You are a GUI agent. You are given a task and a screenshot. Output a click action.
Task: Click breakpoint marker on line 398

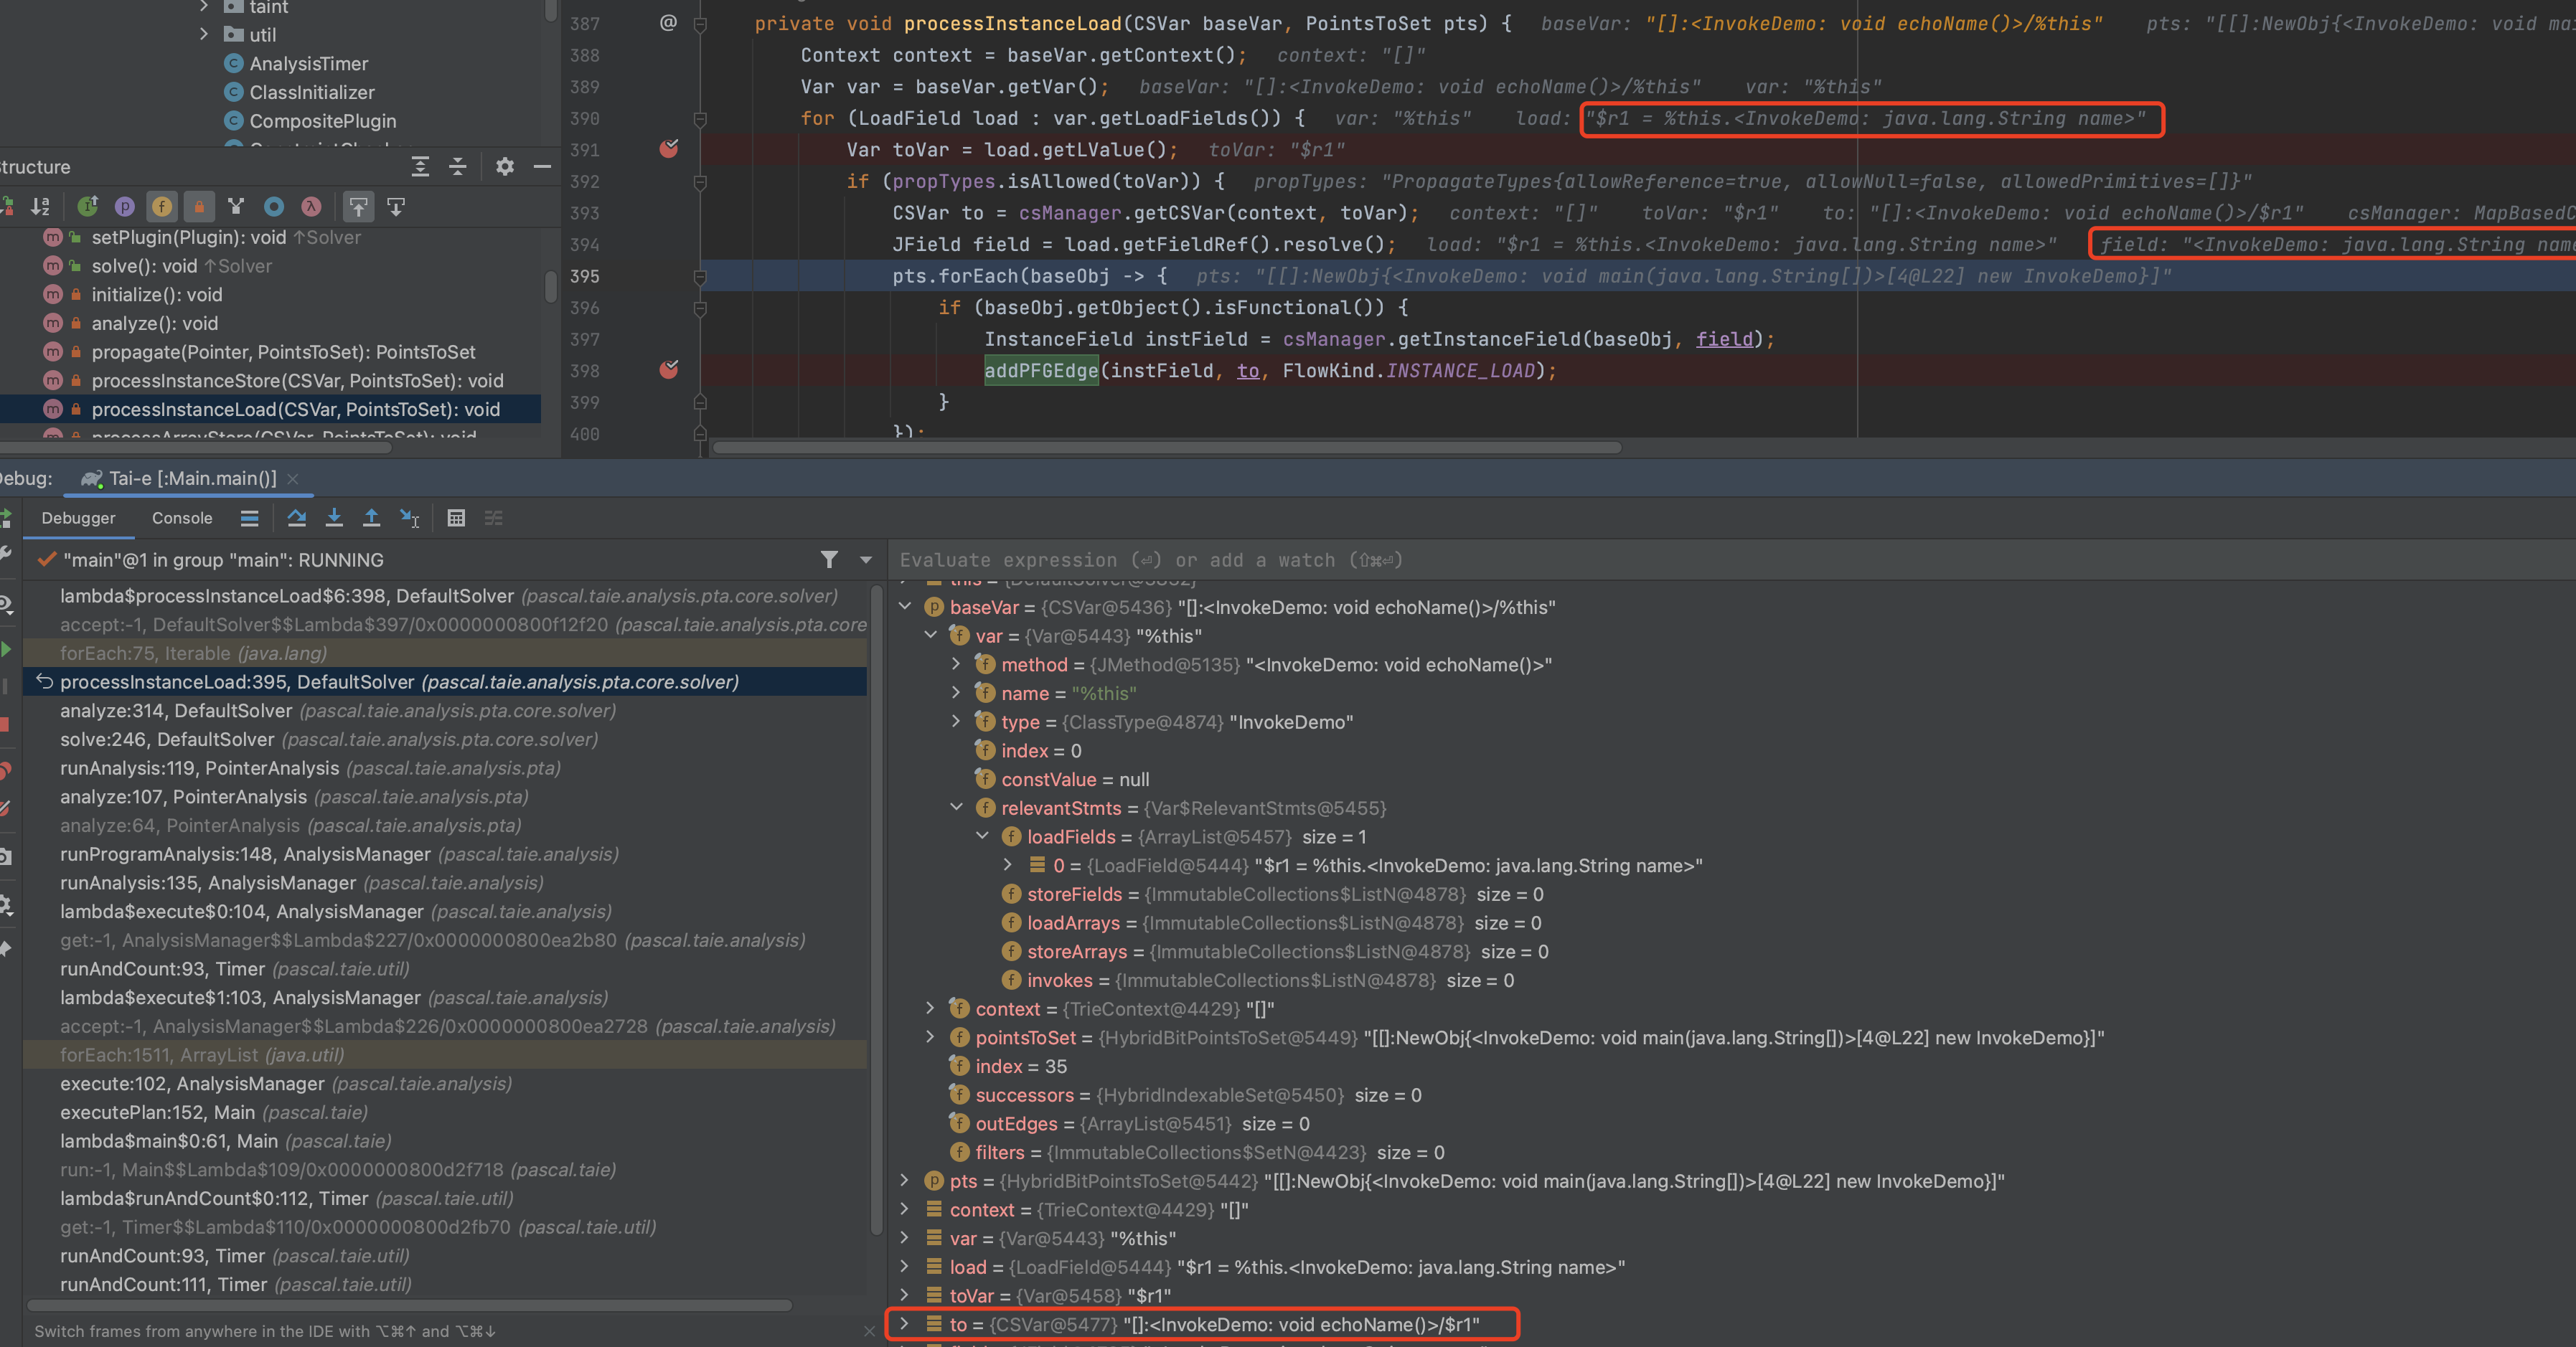[669, 369]
